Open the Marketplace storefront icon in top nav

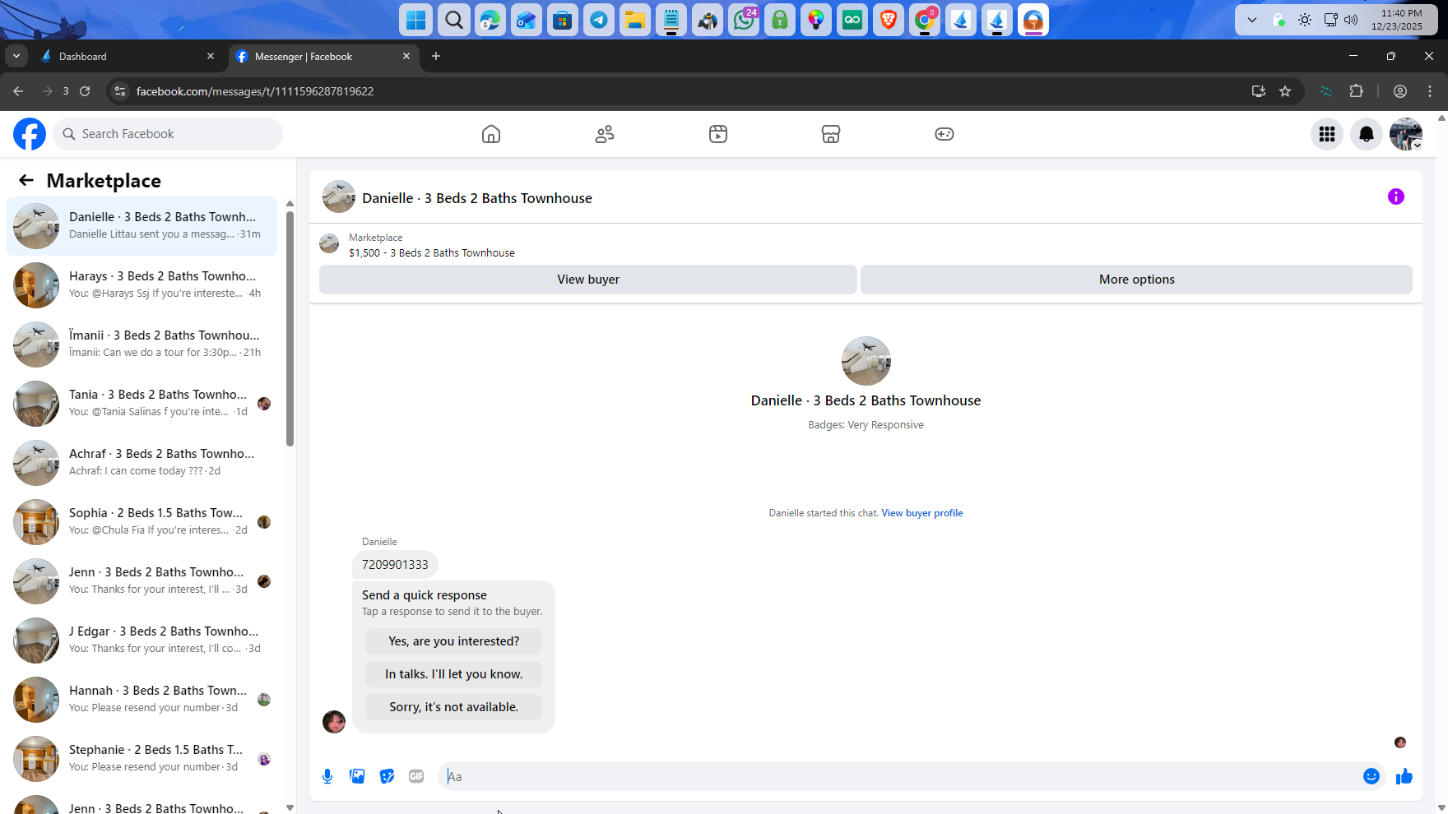point(831,134)
